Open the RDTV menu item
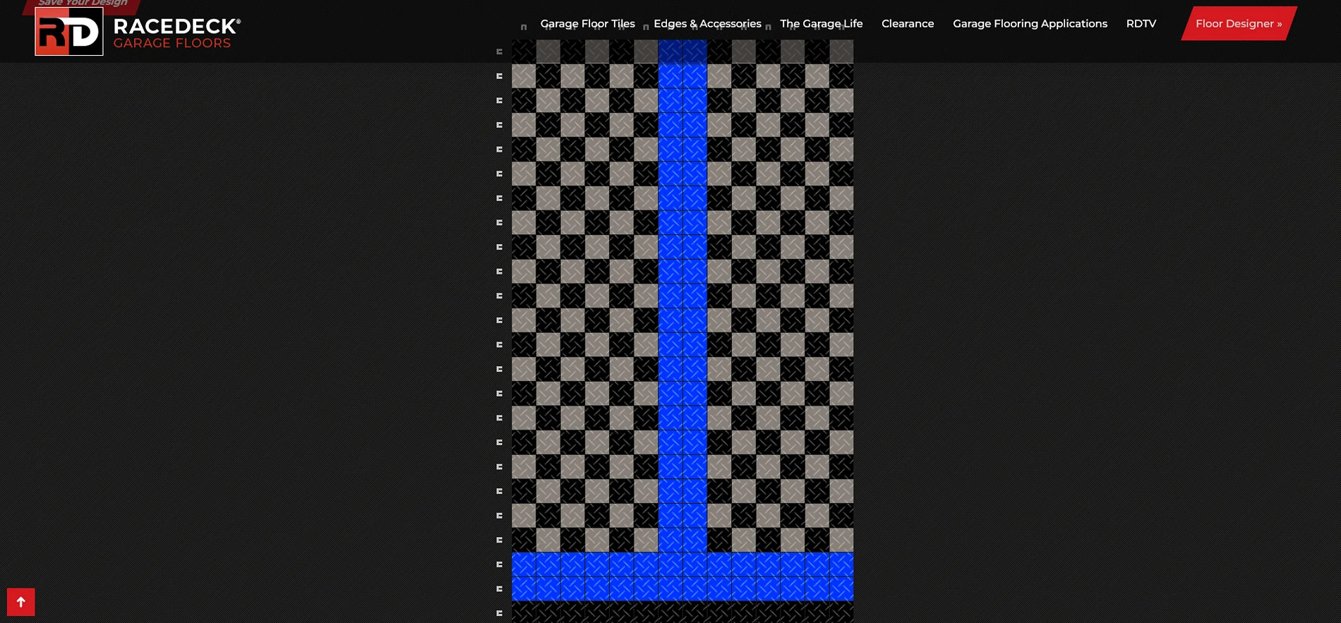 (x=1141, y=24)
